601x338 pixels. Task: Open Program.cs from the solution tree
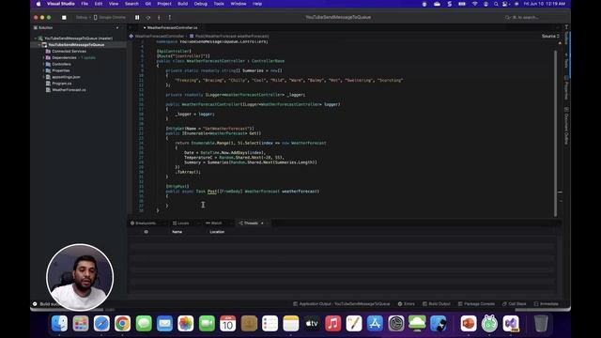[62, 84]
